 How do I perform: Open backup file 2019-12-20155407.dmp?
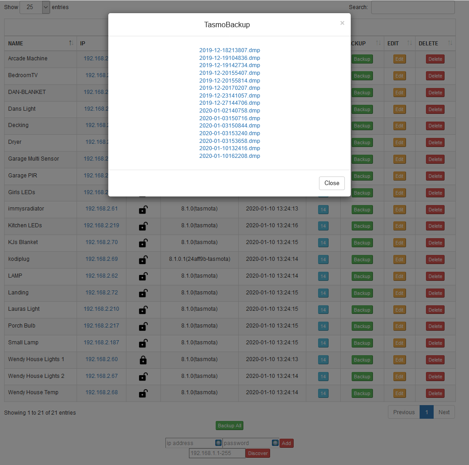[x=229, y=73]
